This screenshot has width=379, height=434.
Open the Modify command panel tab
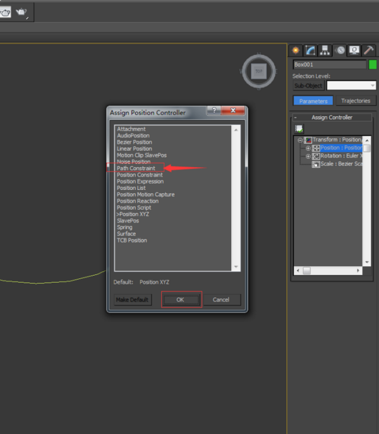(310, 50)
